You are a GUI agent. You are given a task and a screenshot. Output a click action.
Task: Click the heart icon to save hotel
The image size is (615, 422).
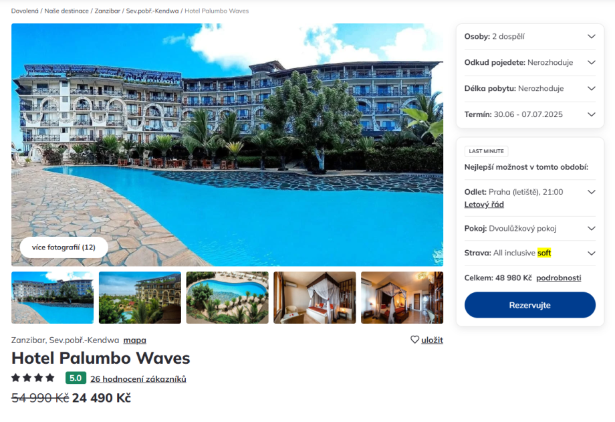click(414, 340)
